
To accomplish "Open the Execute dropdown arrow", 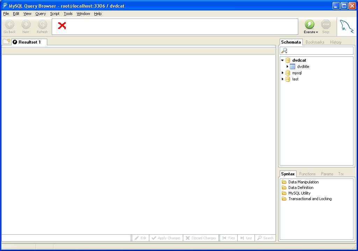I will pyautogui.click(x=317, y=32).
